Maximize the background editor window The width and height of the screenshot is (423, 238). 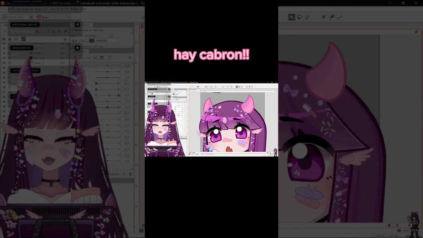pyautogui.click(x=403, y=3)
